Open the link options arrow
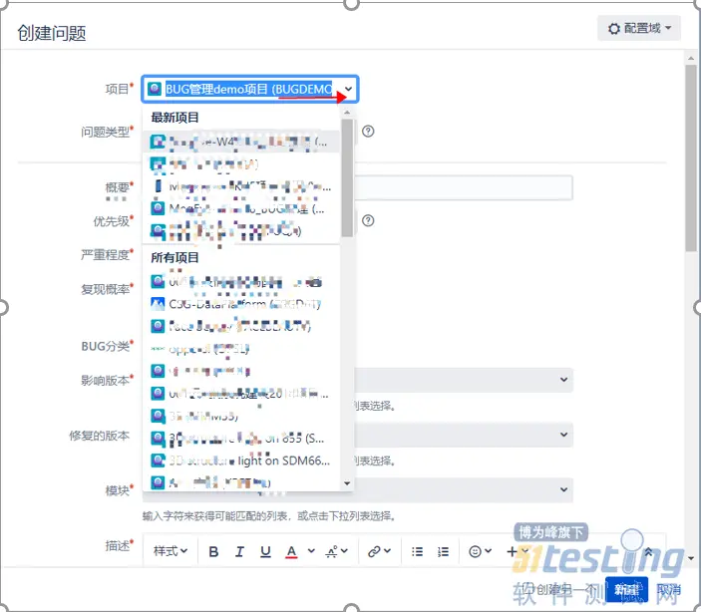 (387, 551)
